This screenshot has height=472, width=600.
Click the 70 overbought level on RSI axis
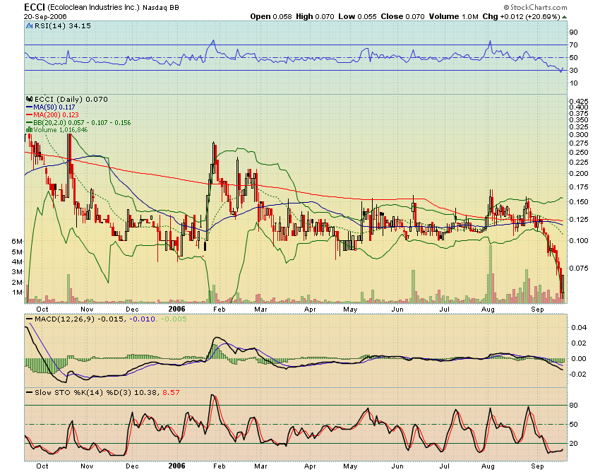click(x=573, y=45)
